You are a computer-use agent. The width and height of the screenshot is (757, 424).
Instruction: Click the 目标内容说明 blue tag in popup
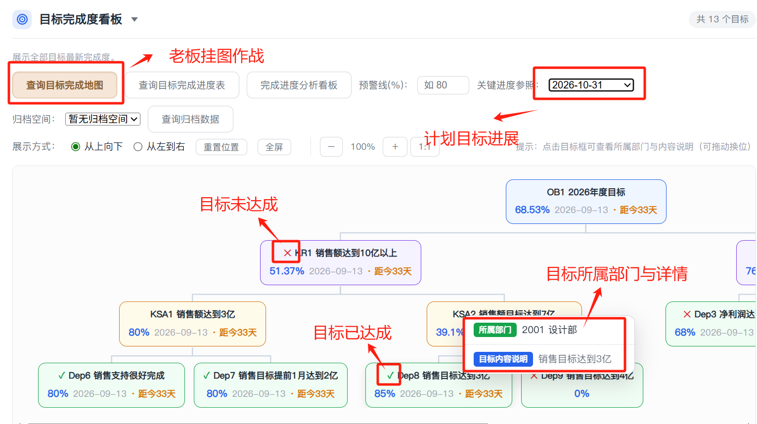[x=503, y=359]
